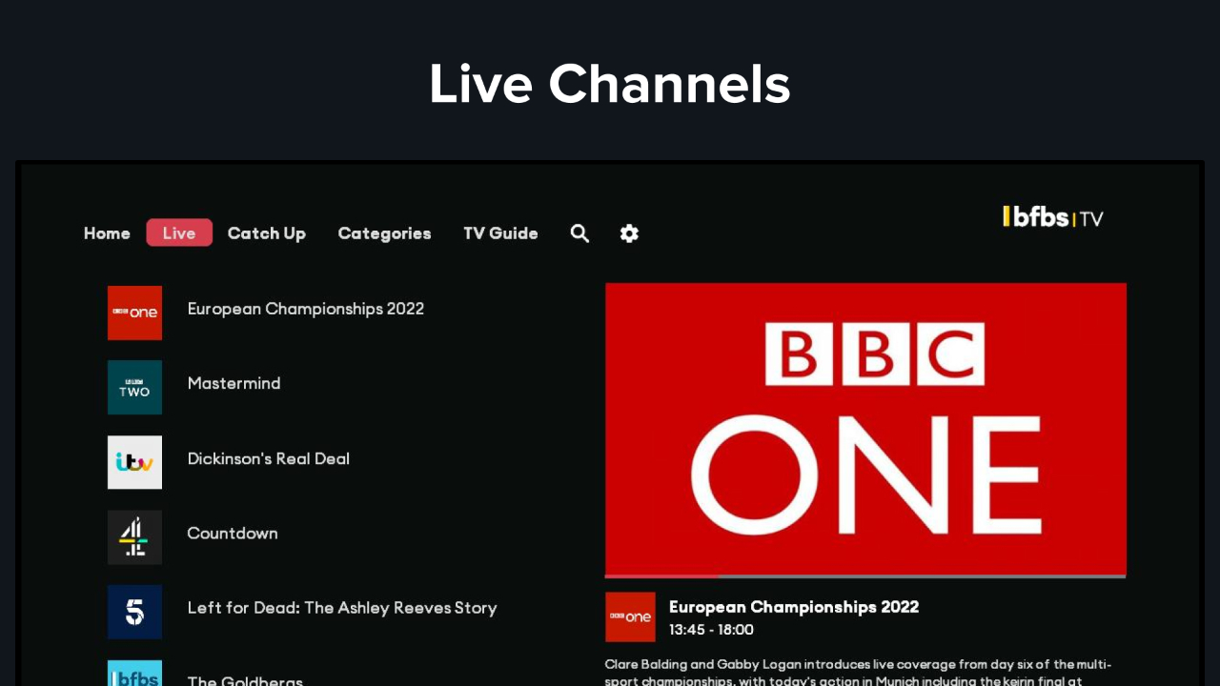
Task: Switch to the Catch Up tab
Action: 267,233
